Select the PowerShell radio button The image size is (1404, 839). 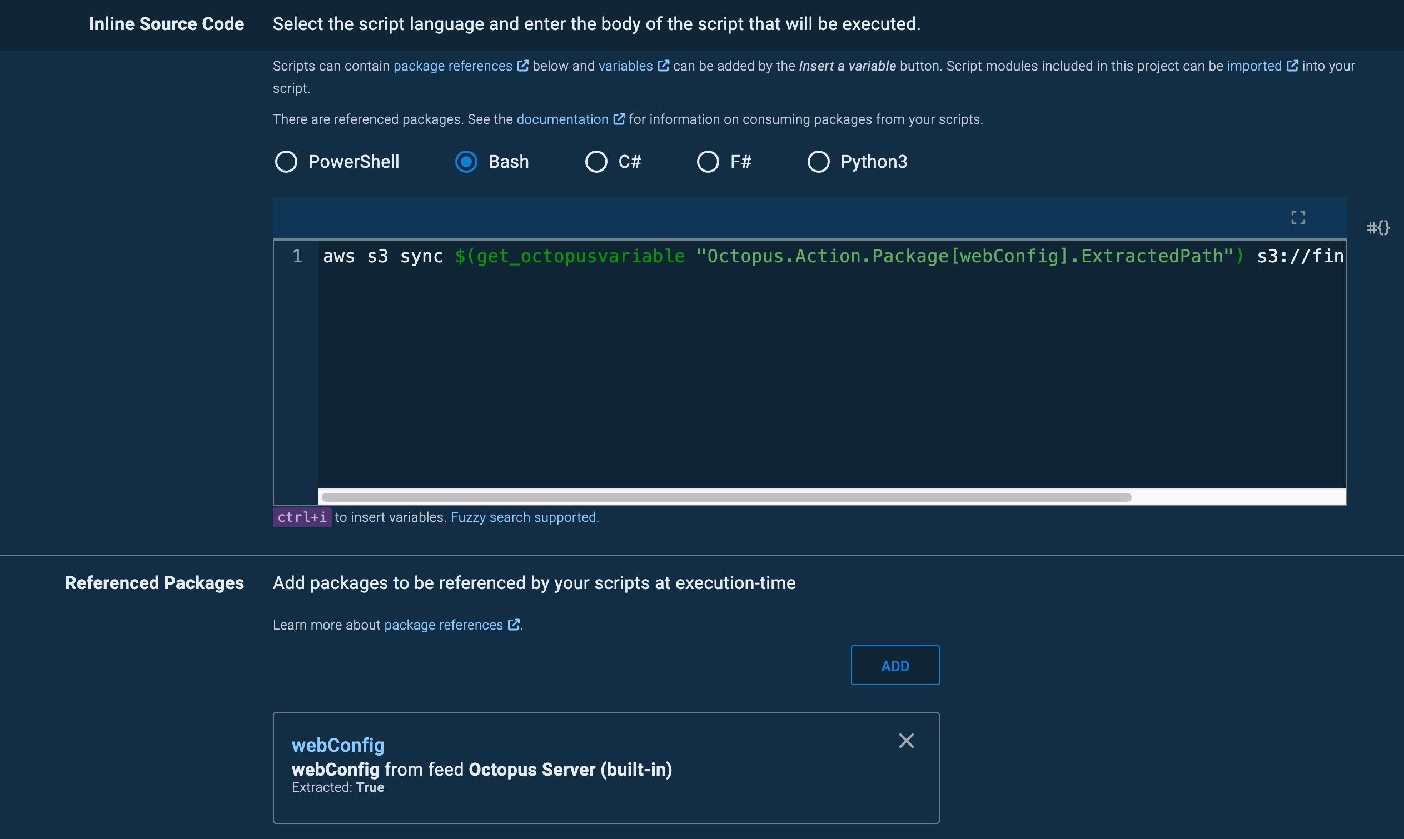286,162
